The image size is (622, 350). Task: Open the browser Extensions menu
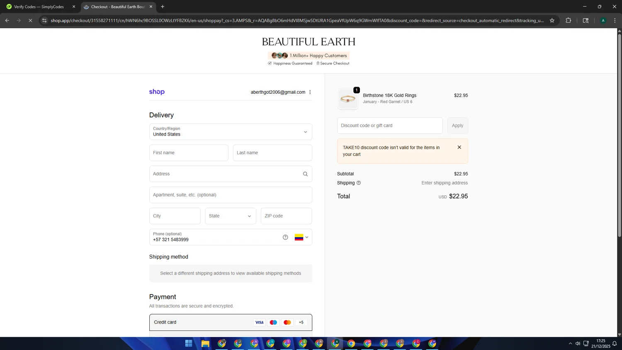[x=569, y=20]
